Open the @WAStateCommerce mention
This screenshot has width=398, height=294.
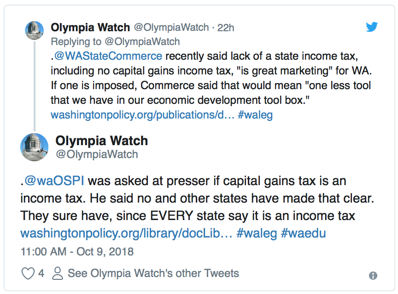pyautogui.click(x=108, y=56)
